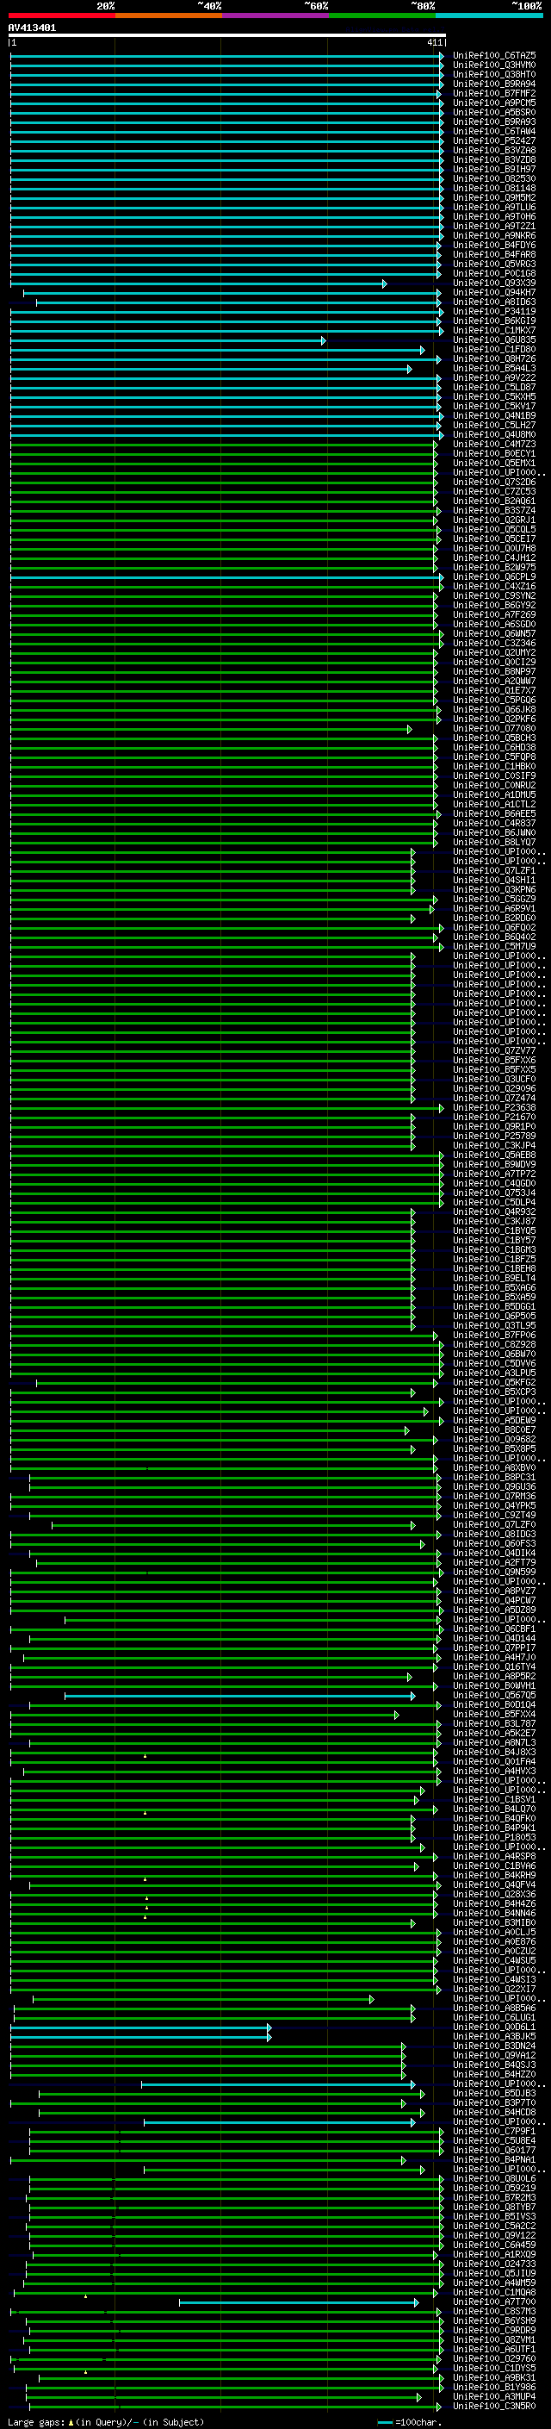Screen dimensions: 551x2429
Task: Select the label UniRef100_P0C1G8
Action: (x=494, y=273)
